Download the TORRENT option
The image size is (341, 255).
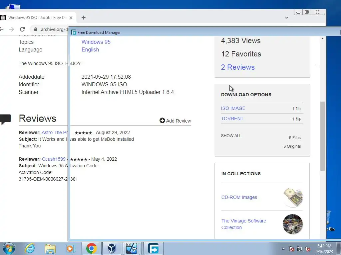coord(232,119)
